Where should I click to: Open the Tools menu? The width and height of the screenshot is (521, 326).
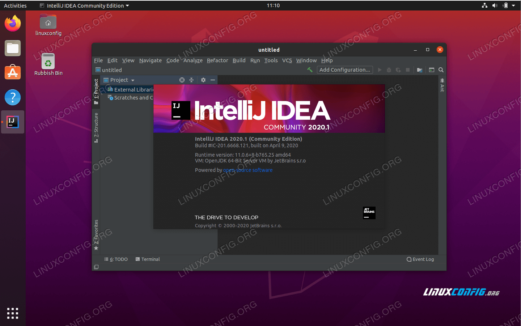(271, 60)
